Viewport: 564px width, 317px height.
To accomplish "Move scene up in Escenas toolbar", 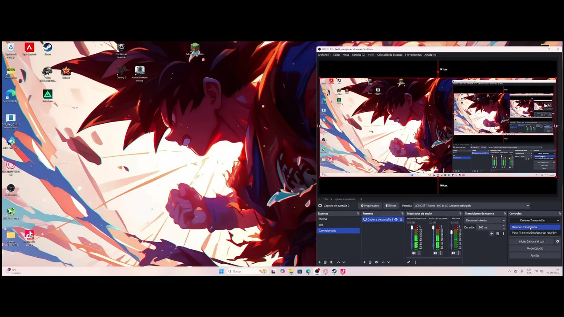I will tap(338, 262).
